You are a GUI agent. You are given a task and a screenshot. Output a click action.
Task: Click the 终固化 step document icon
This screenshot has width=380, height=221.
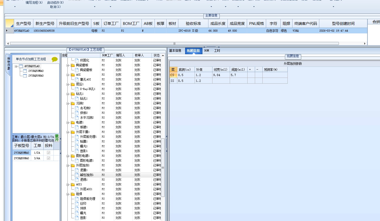77,60
